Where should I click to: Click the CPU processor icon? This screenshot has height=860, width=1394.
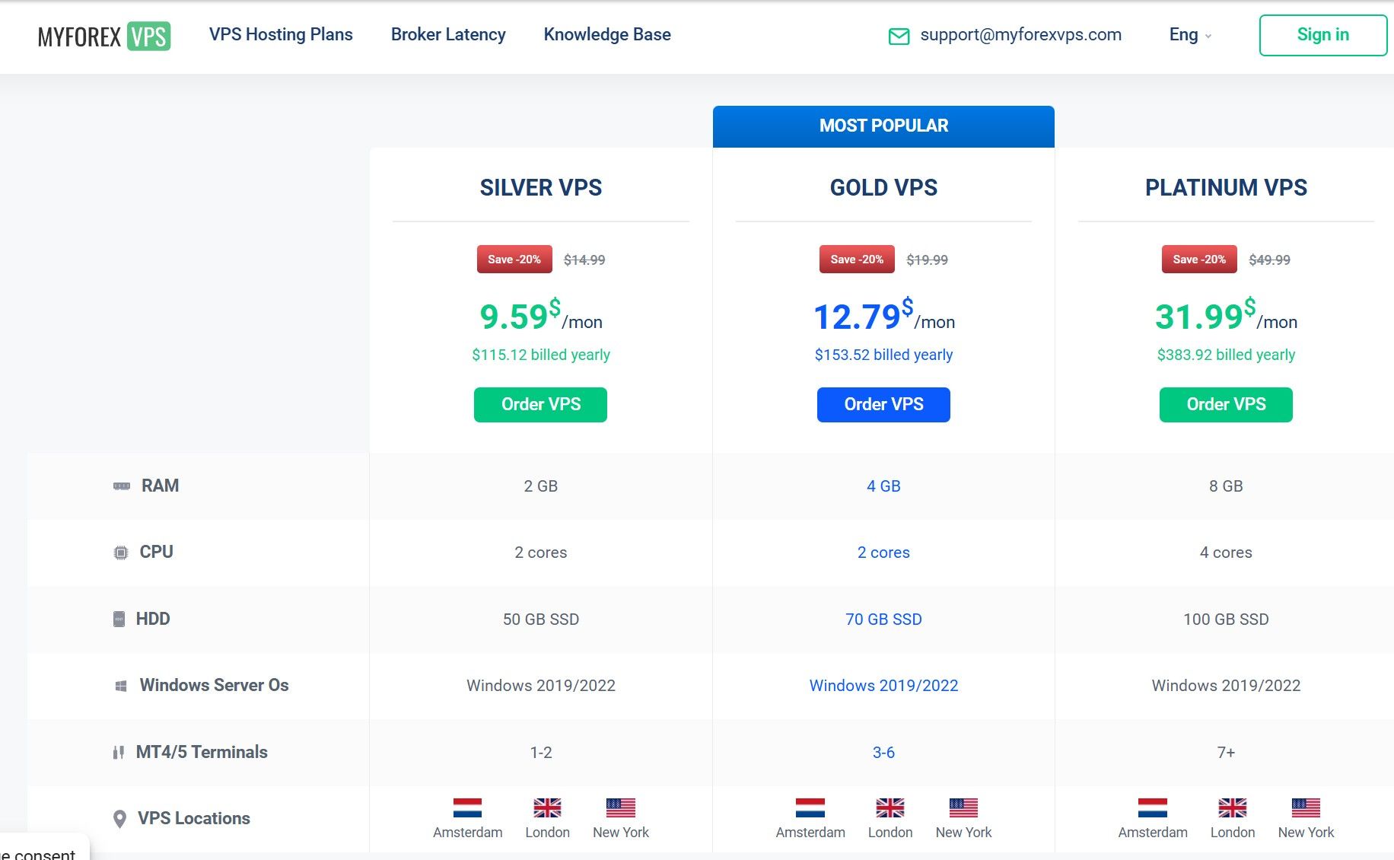(x=121, y=553)
